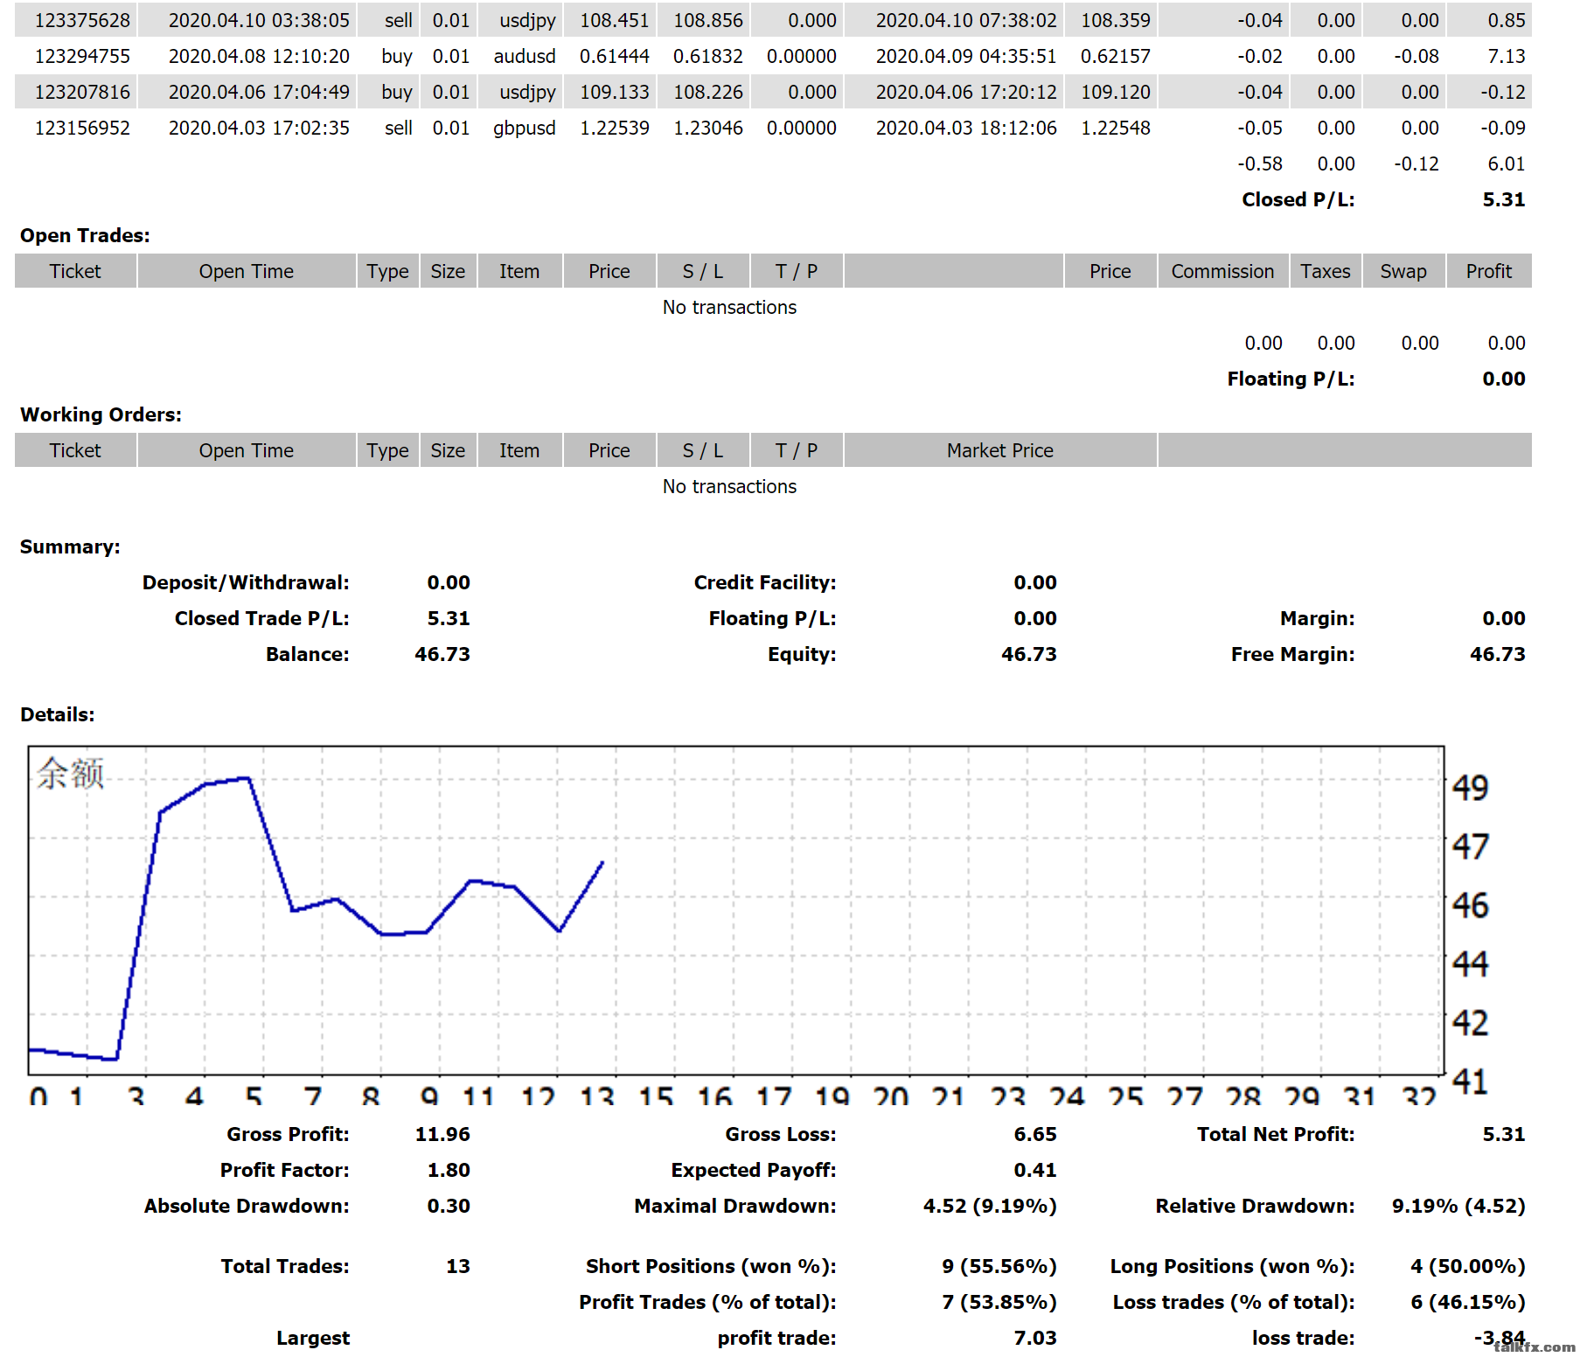Click Total Net Profit label
Screen dimensions: 1580x1357
(1276, 1134)
